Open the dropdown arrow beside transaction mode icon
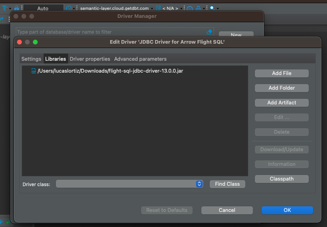Image resolution: width=327 pixels, height=227 pixels. tap(10, 9)
